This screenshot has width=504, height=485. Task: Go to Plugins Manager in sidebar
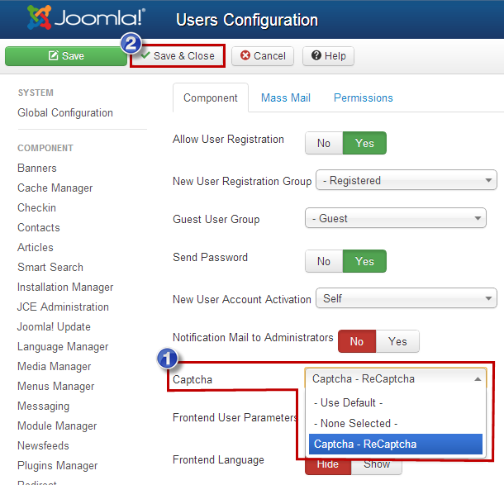coord(58,465)
